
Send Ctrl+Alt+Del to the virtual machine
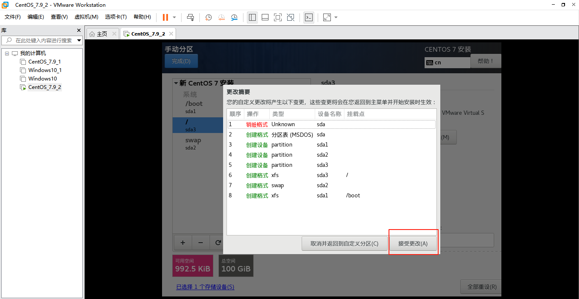point(190,17)
